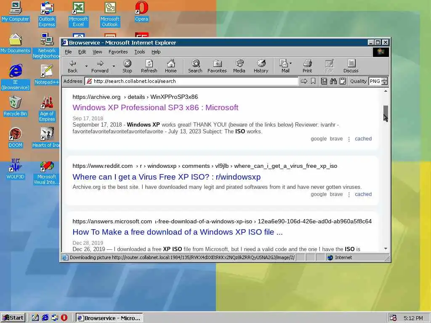431x323 pixels.
Task: Select the Outlook Express desktop icon
Action: tap(47, 14)
